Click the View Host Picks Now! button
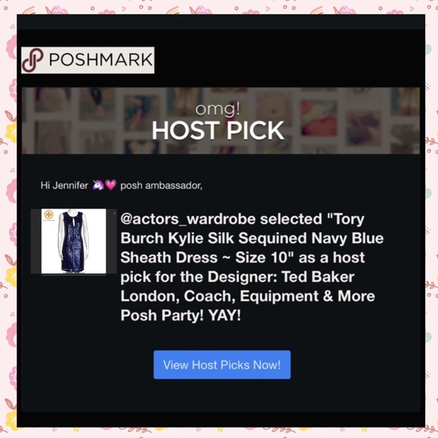 tap(222, 365)
